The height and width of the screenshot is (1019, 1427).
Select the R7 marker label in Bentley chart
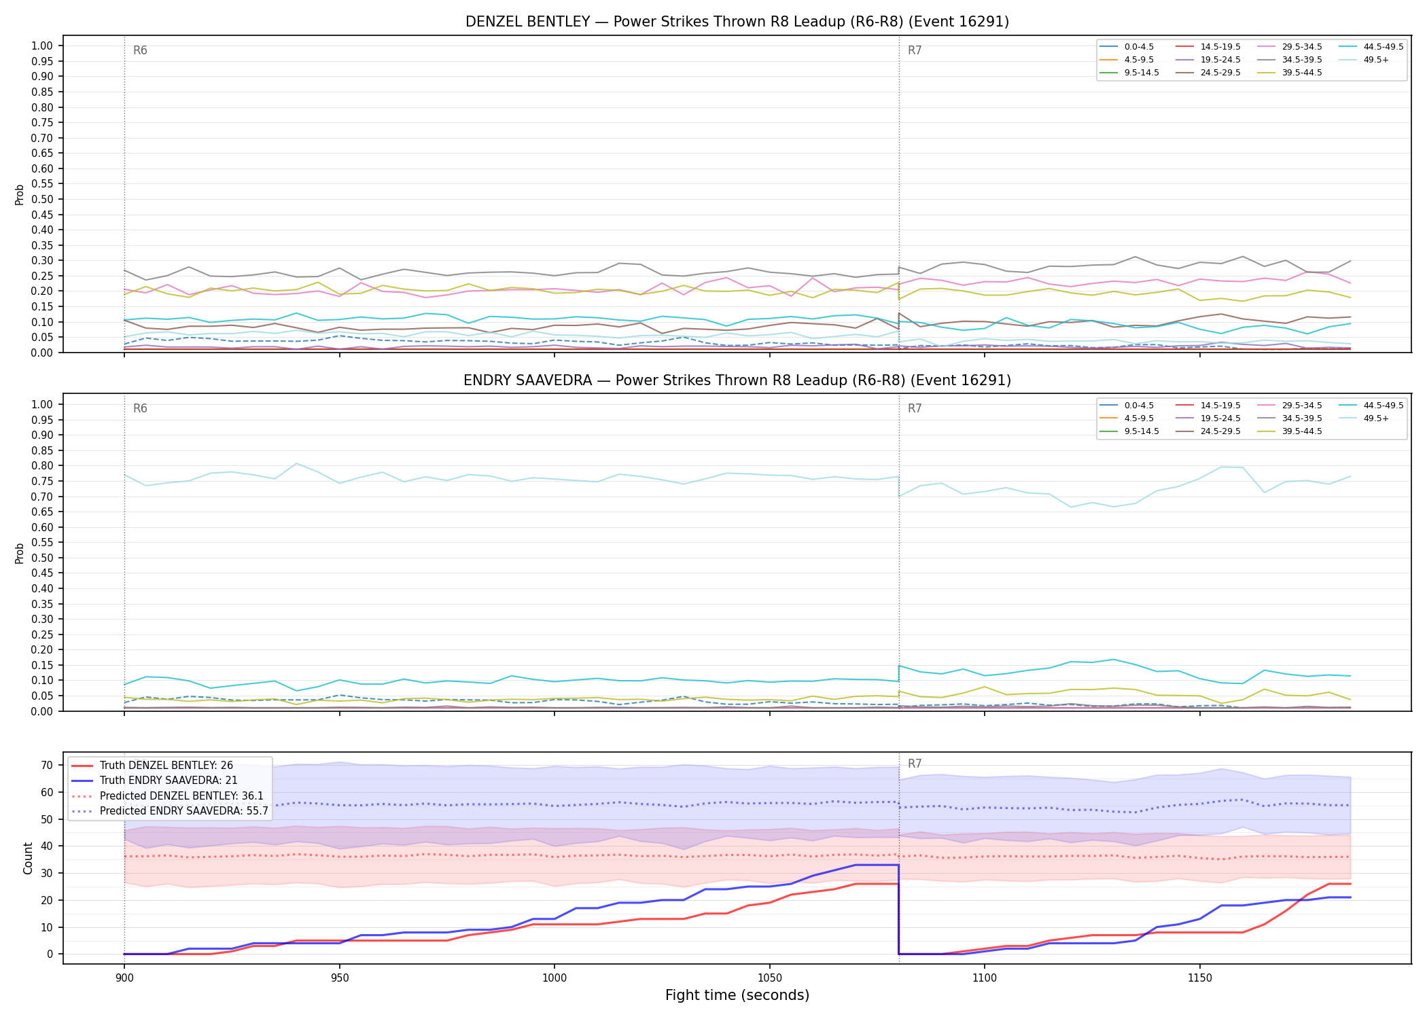coord(915,50)
